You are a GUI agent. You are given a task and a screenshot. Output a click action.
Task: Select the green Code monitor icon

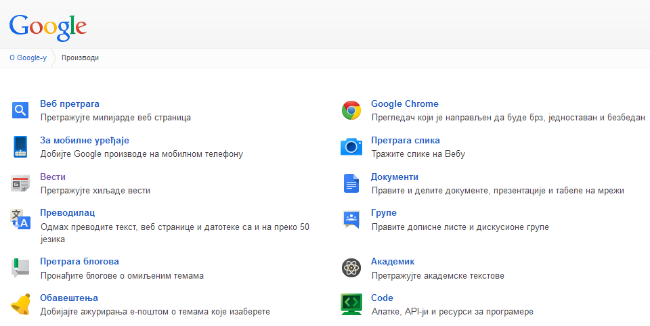[x=351, y=304]
